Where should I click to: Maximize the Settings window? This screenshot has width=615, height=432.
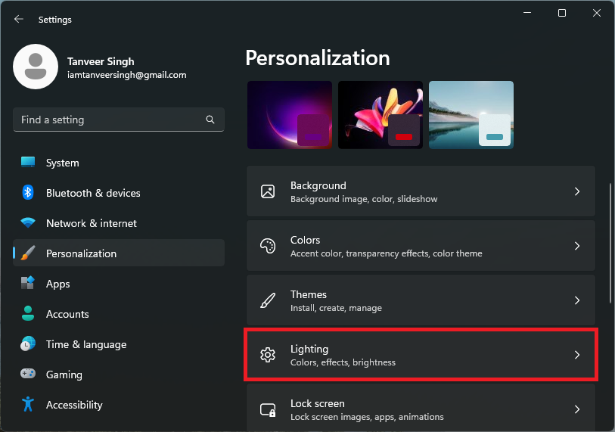pyautogui.click(x=562, y=13)
